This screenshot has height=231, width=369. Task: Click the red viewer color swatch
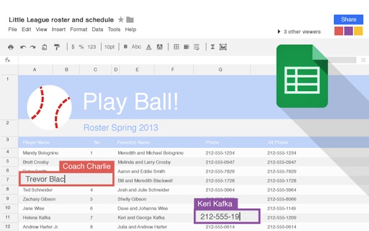coord(339,31)
